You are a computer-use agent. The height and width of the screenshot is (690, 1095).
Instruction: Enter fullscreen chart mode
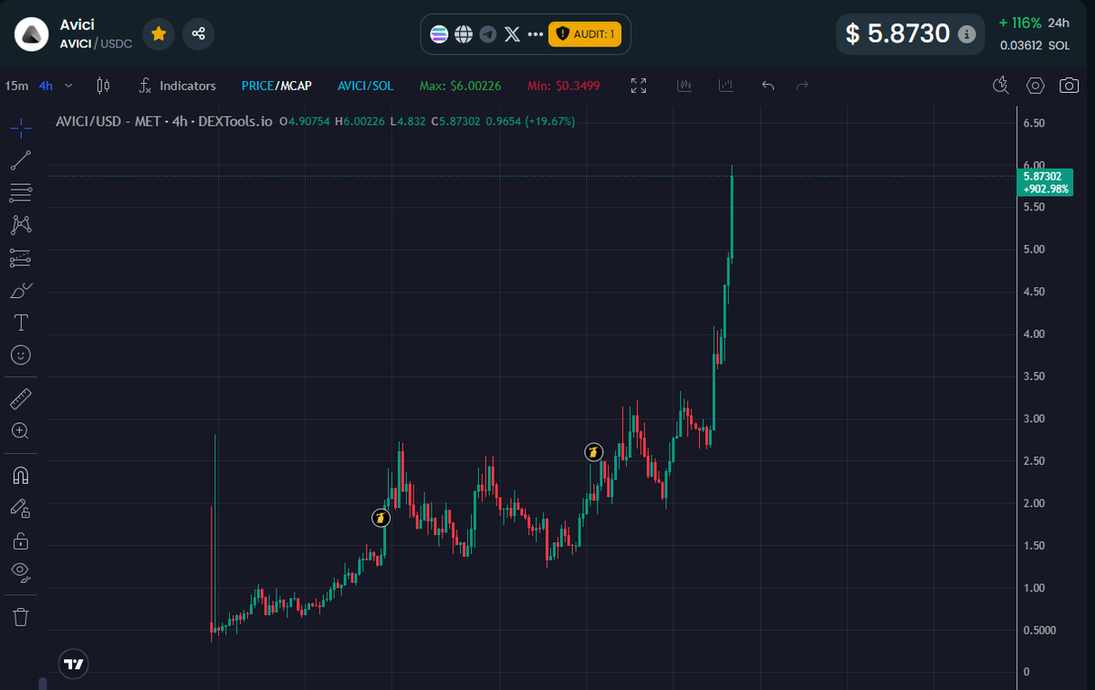tap(639, 86)
